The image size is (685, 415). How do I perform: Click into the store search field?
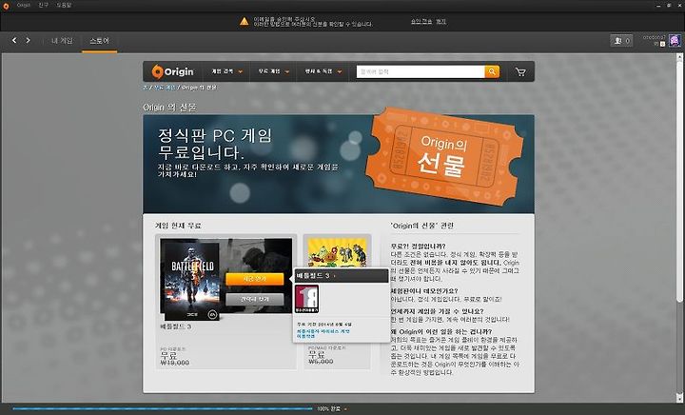[421, 71]
